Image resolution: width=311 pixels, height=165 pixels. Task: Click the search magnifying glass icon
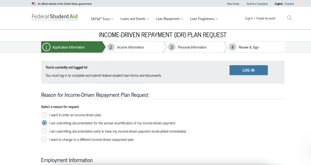(289, 18)
